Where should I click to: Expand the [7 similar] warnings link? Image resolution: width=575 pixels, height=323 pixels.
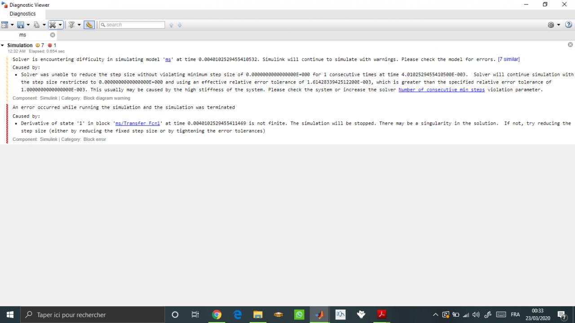(509, 59)
